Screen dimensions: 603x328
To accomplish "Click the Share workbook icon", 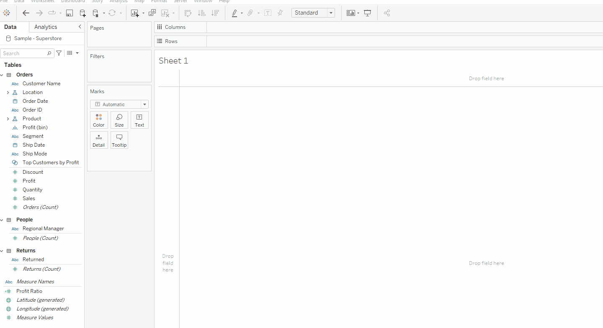I will click(x=387, y=13).
